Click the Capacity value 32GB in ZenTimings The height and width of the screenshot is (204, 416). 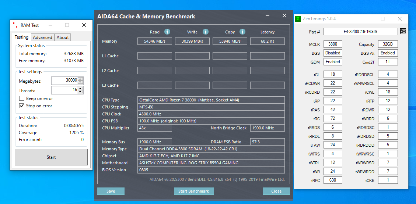pos(388,44)
